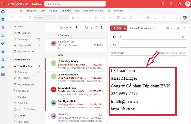This screenshot has width=191, height=124.
Task: Open the OneDrive cloud icon in sidebar
Action: 3,67
